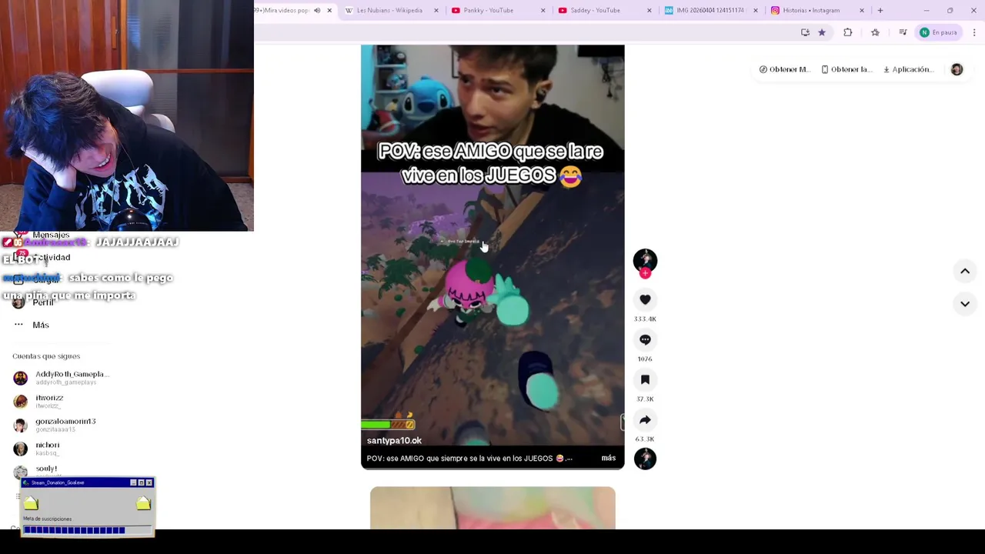
Task: Click the playing TikTok video
Action: (492, 256)
